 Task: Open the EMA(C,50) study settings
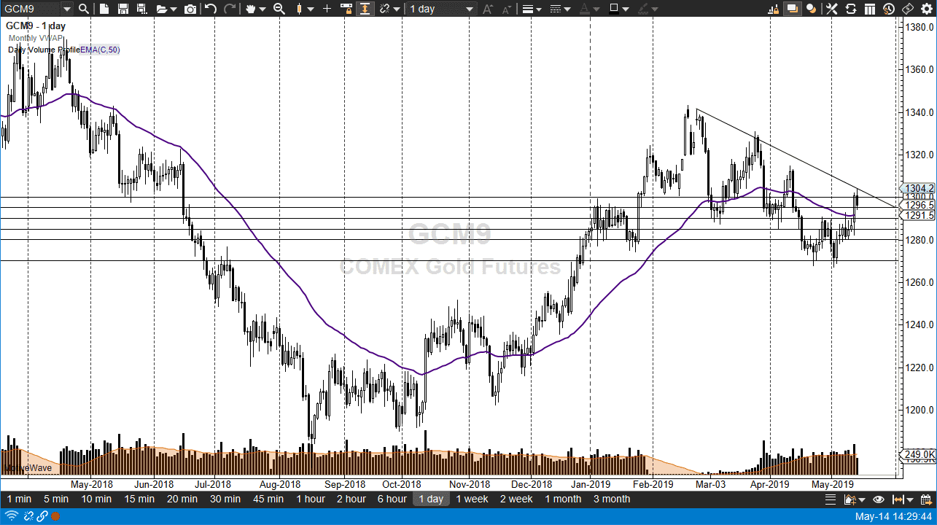(102, 50)
